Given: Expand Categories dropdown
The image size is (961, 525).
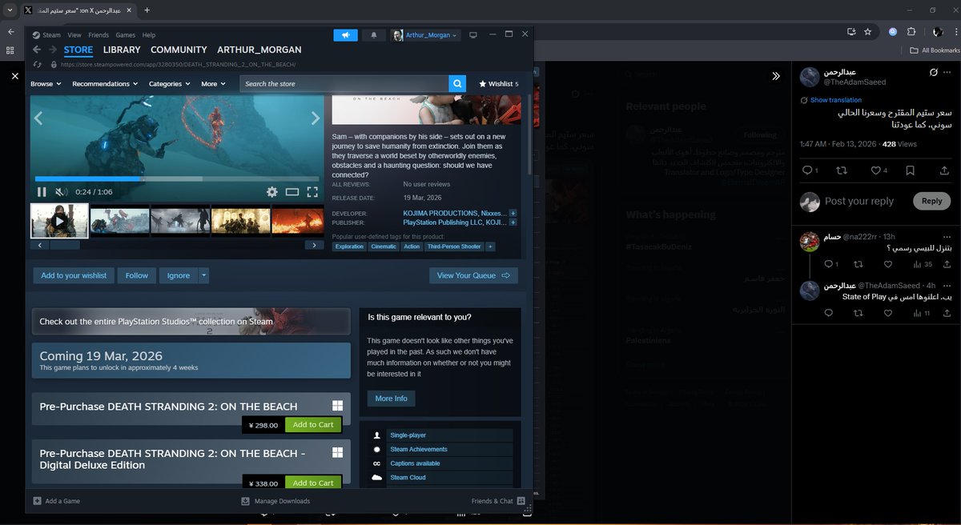Looking at the screenshot, I should point(169,83).
